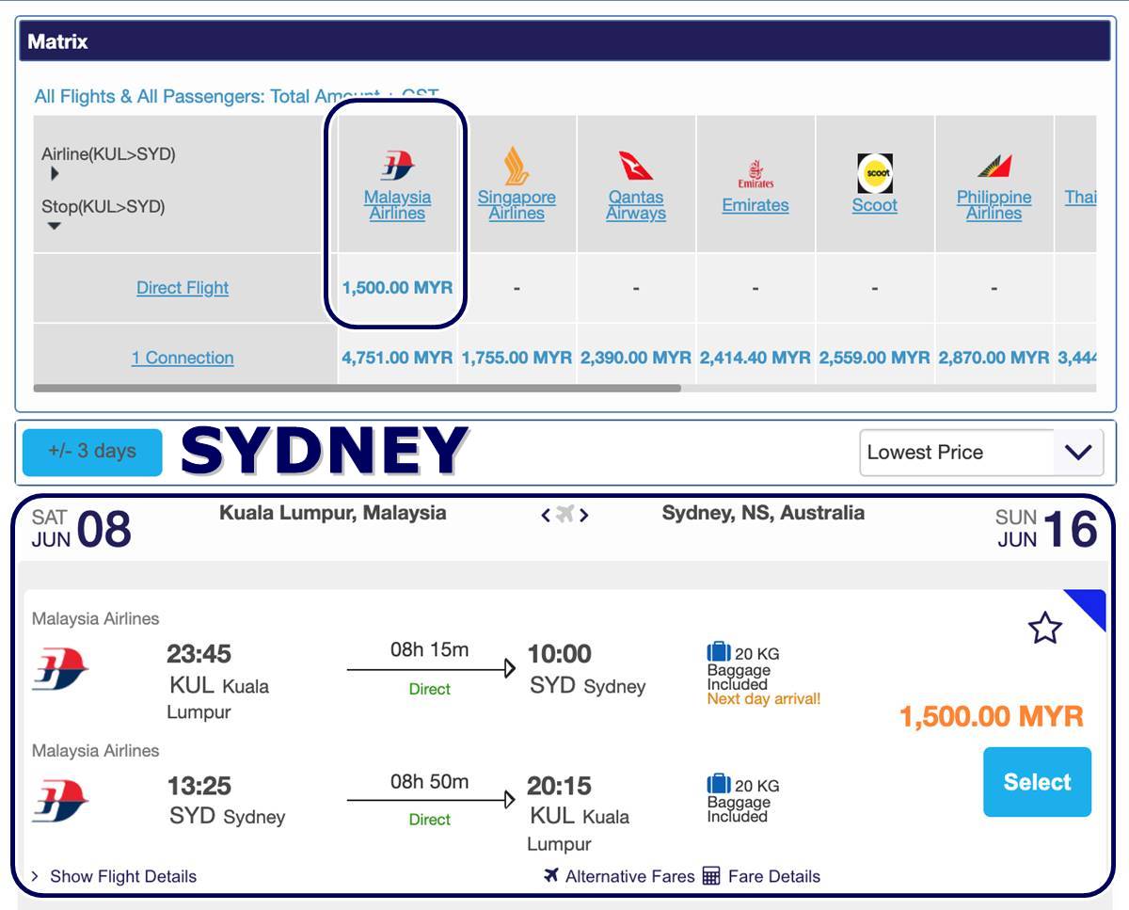The width and height of the screenshot is (1129, 910).
Task: Select 1,755.00 MYR Singapore Airlines fare
Action: 517,358
